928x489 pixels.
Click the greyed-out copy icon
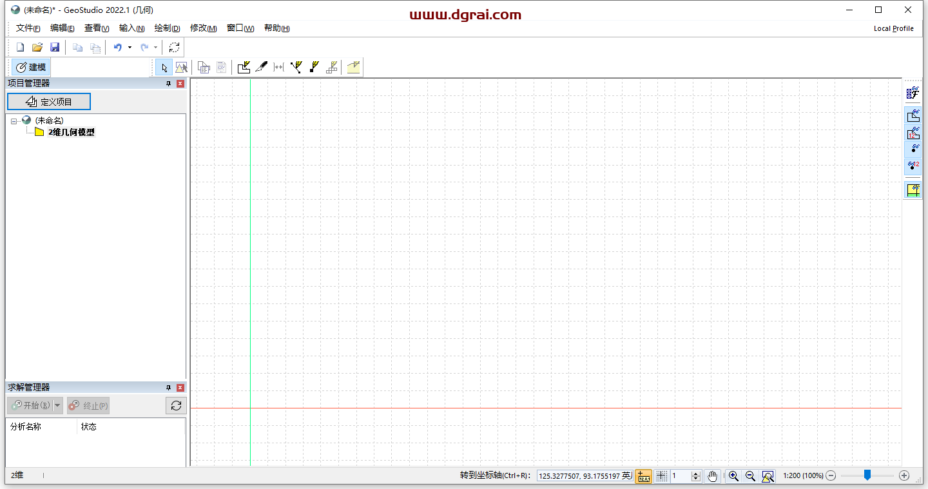(x=77, y=47)
